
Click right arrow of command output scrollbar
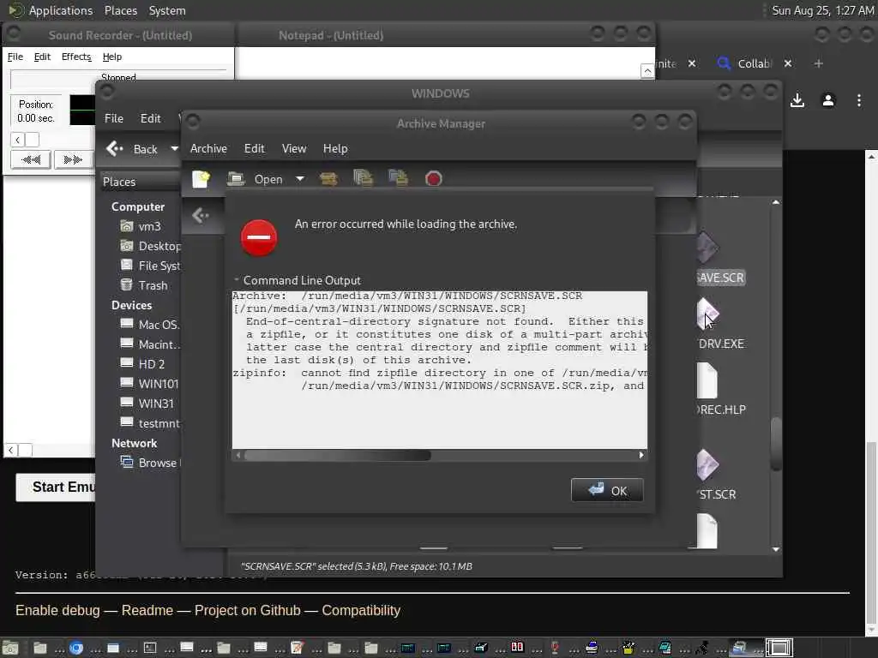point(641,456)
